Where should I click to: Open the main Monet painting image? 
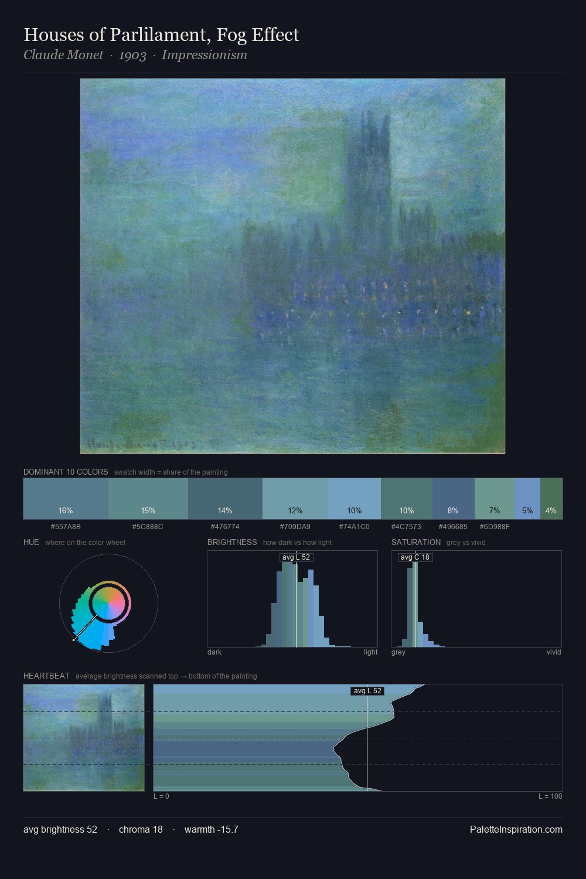coord(292,266)
